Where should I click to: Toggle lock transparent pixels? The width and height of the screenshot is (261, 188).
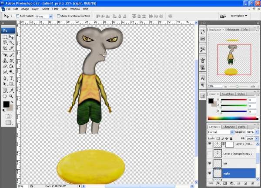point(218,138)
